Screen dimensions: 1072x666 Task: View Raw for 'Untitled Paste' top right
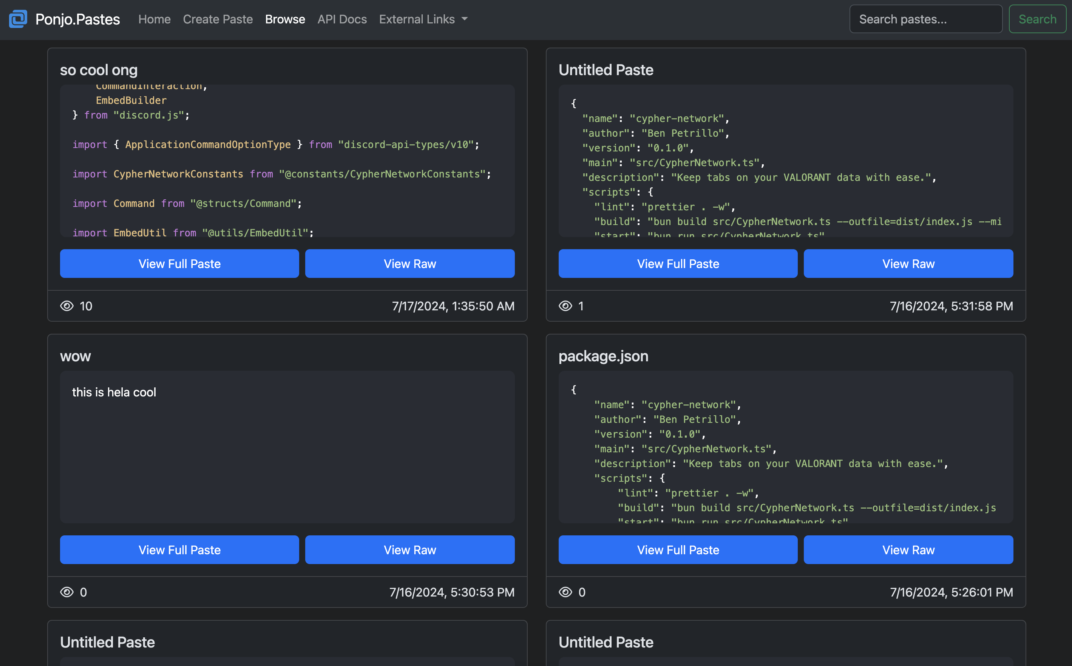point(908,263)
